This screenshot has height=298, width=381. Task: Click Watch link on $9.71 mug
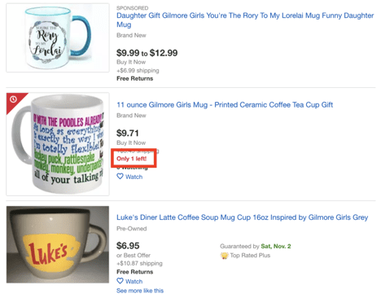(134, 177)
